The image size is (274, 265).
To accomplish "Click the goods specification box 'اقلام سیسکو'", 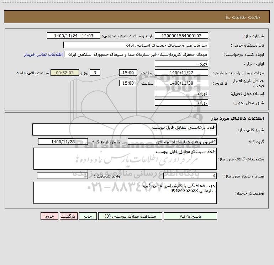I will click(x=125, y=159).
